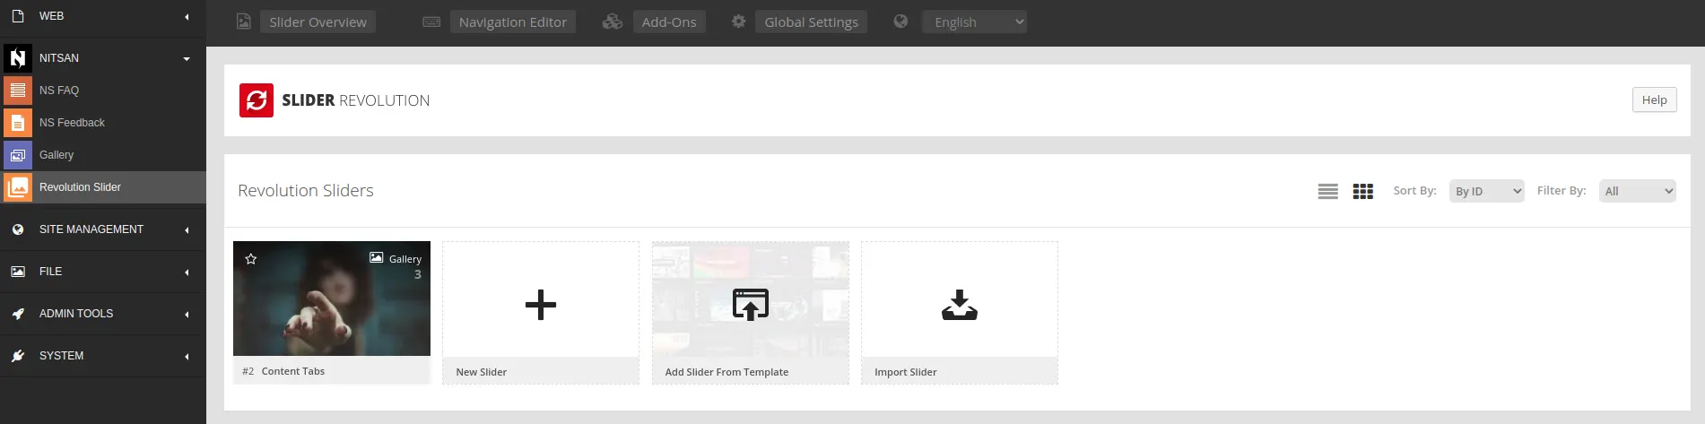
Task: Click the Filter By: label
Action: click(x=1561, y=191)
